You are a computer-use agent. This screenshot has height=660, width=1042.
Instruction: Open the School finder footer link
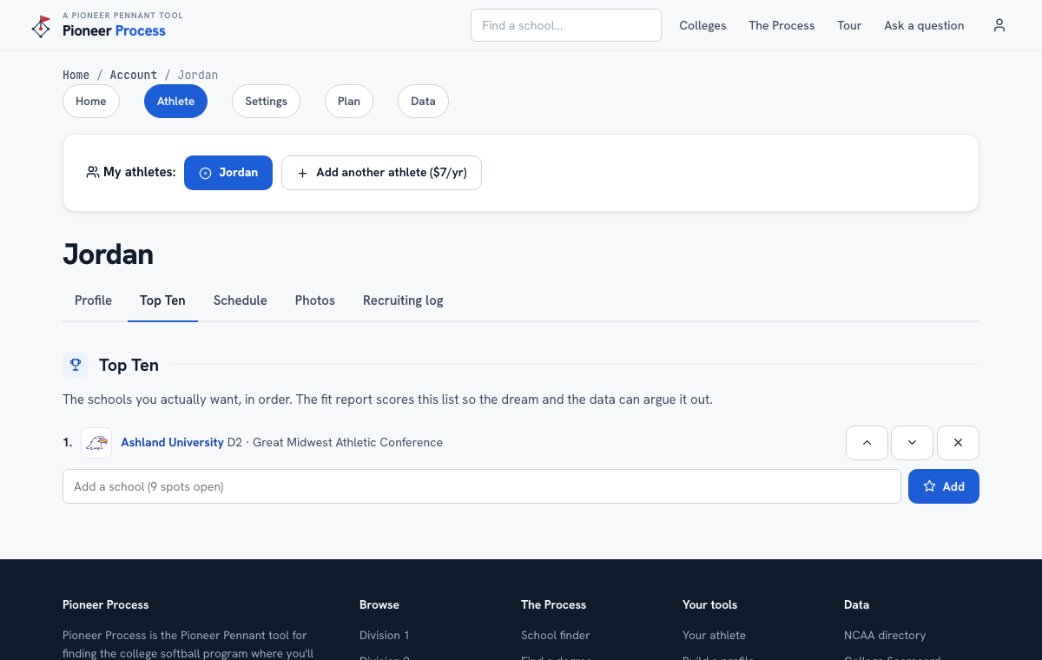(x=555, y=635)
